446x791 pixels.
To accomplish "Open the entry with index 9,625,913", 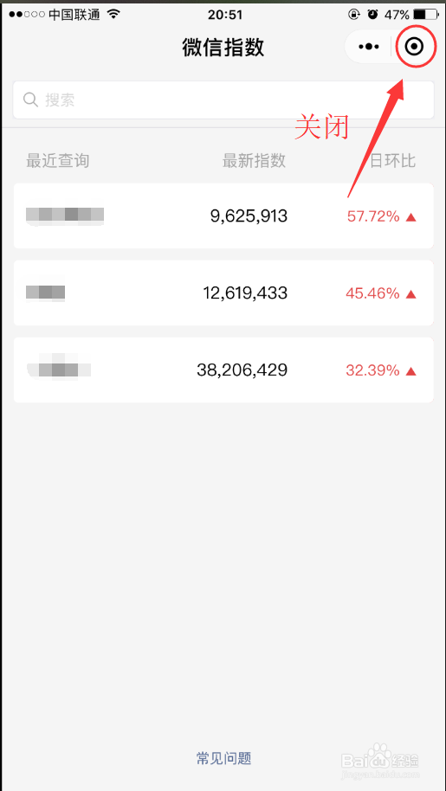I will click(x=223, y=215).
